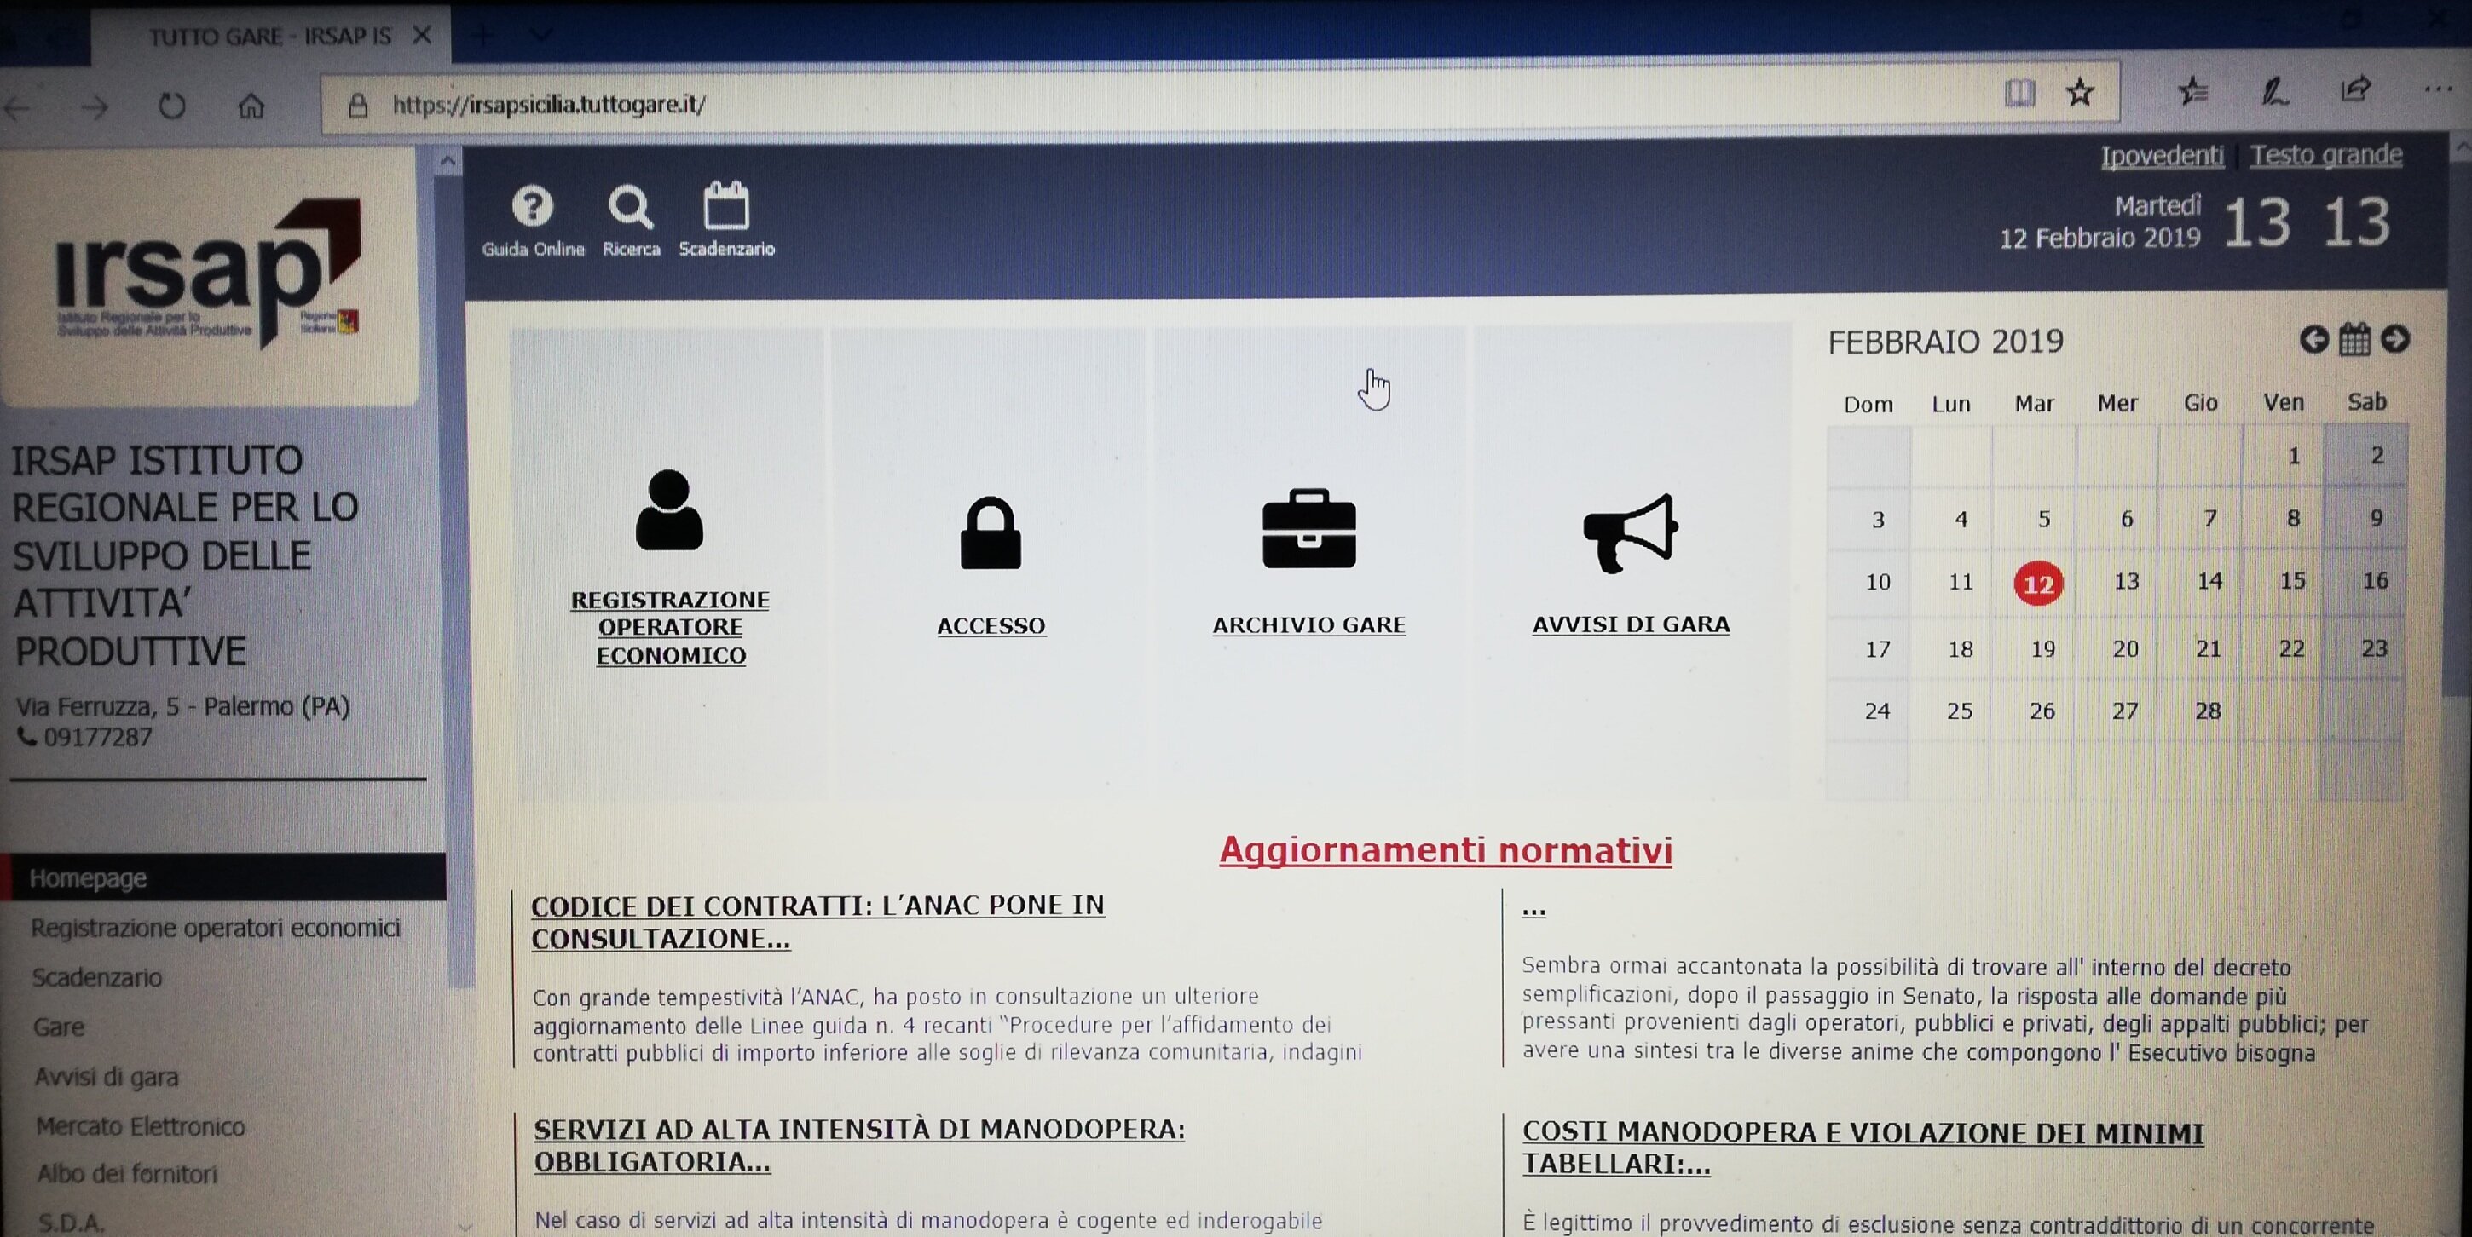Image resolution: width=2472 pixels, height=1237 pixels.
Task: Open Edge settings with the ellipsis menu
Action: (x=2431, y=91)
